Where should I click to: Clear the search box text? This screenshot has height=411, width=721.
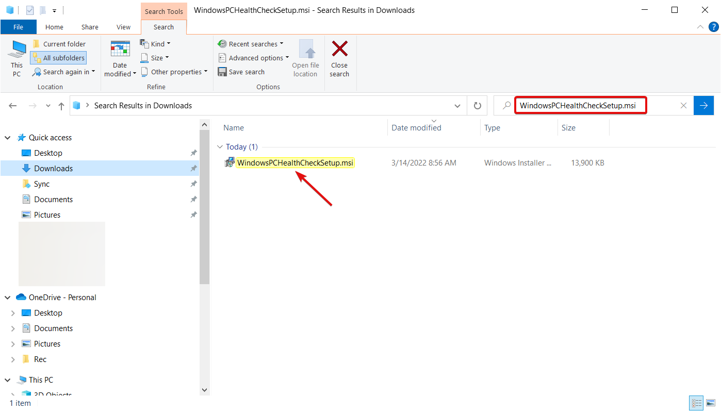pyautogui.click(x=683, y=106)
